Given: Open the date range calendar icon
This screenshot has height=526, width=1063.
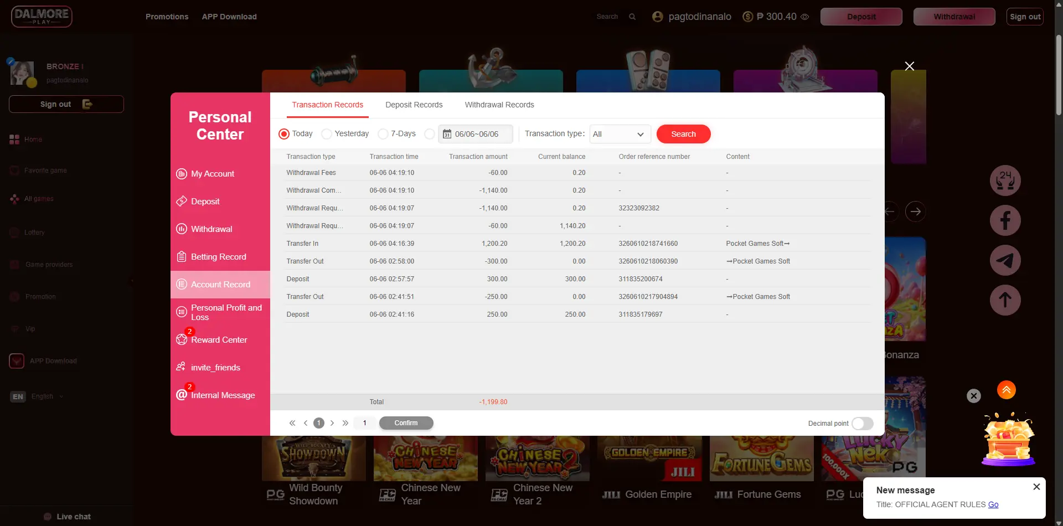Looking at the screenshot, I should 447,134.
